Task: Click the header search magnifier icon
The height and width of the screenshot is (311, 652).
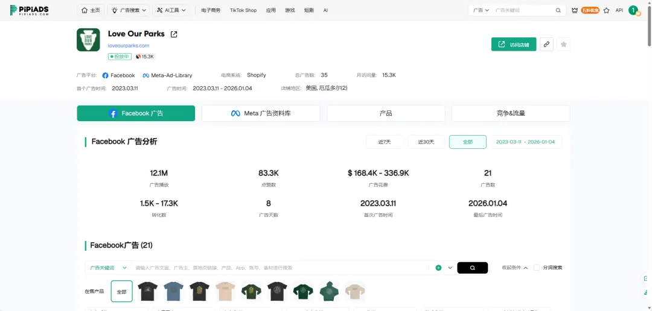Action: tap(558, 10)
